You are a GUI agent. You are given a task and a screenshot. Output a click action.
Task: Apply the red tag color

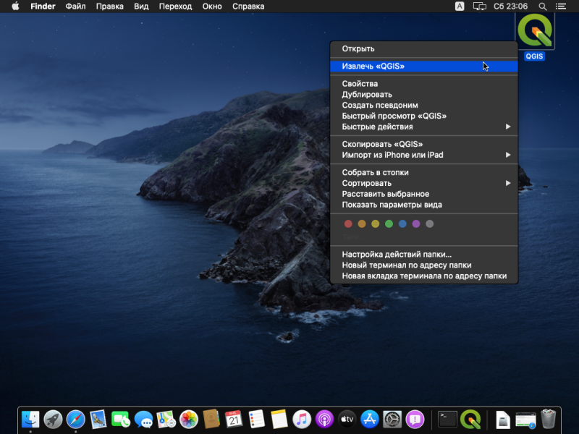tap(348, 224)
